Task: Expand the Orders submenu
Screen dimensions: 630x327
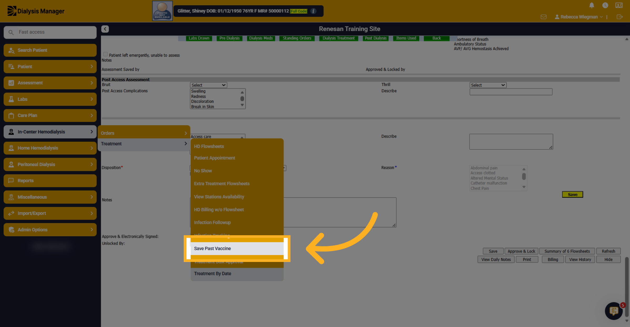Action: click(x=144, y=133)
